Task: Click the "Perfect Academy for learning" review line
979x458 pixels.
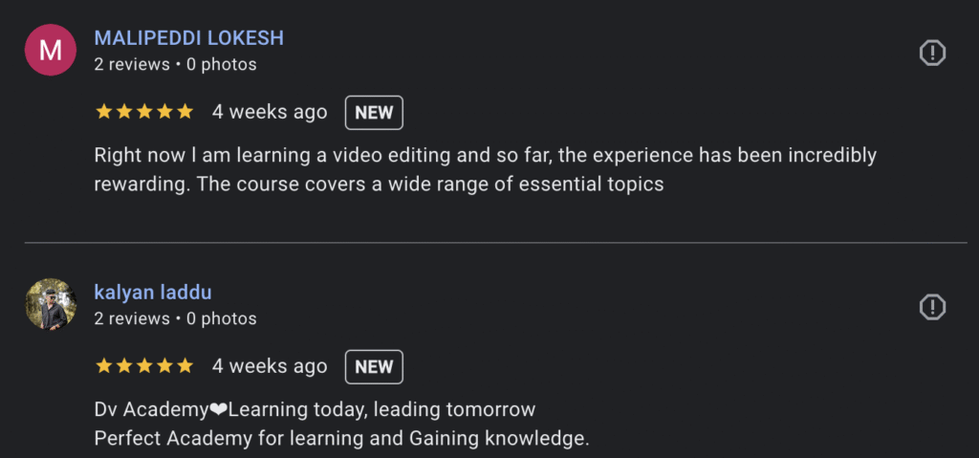Action: pyautogui.click(x=341, y=439)
